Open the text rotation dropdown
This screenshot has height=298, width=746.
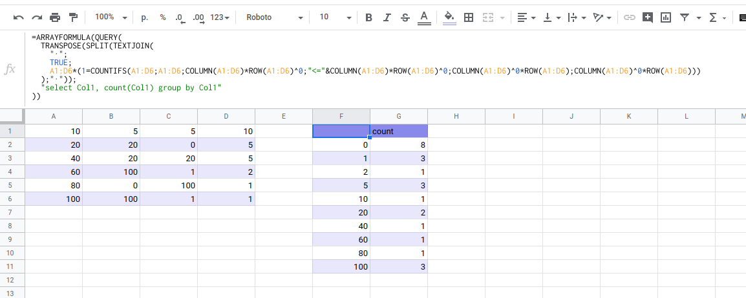pyautogui.click(x=602, y=17)
